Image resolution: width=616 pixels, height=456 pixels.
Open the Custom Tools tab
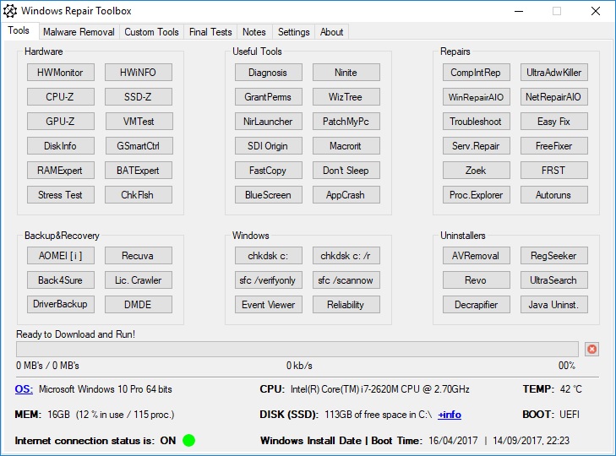[151, 32]
